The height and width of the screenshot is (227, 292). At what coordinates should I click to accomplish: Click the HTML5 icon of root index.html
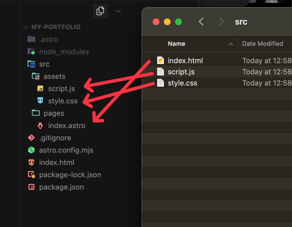[31, 163]
